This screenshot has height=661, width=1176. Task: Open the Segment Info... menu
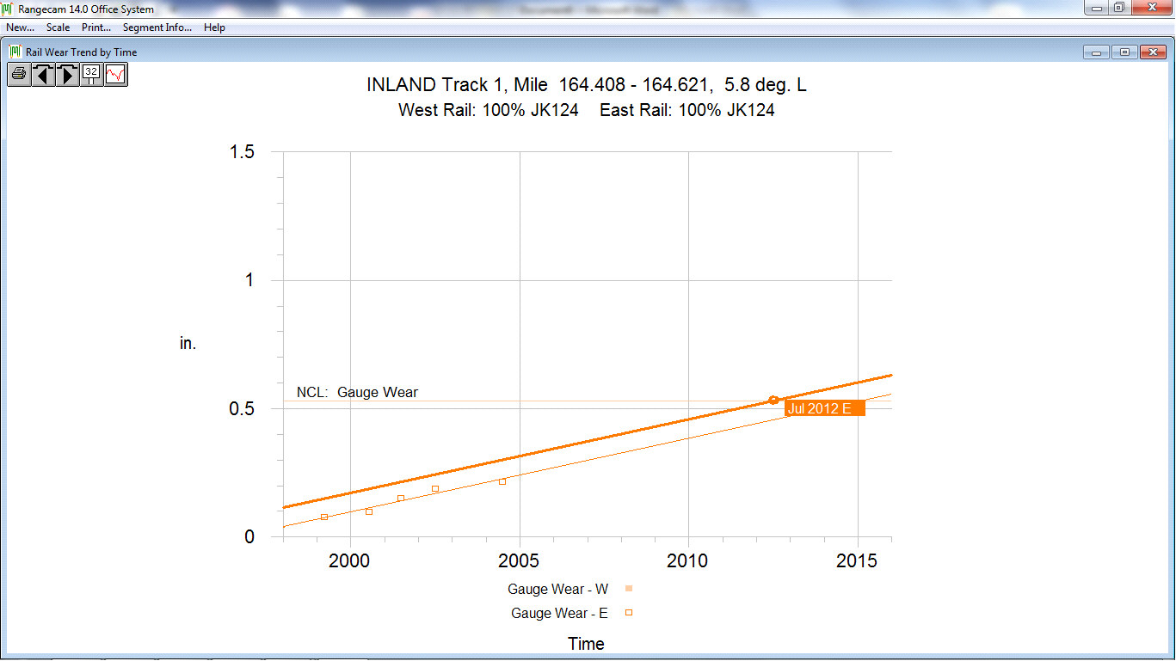[x=157, y=28]
